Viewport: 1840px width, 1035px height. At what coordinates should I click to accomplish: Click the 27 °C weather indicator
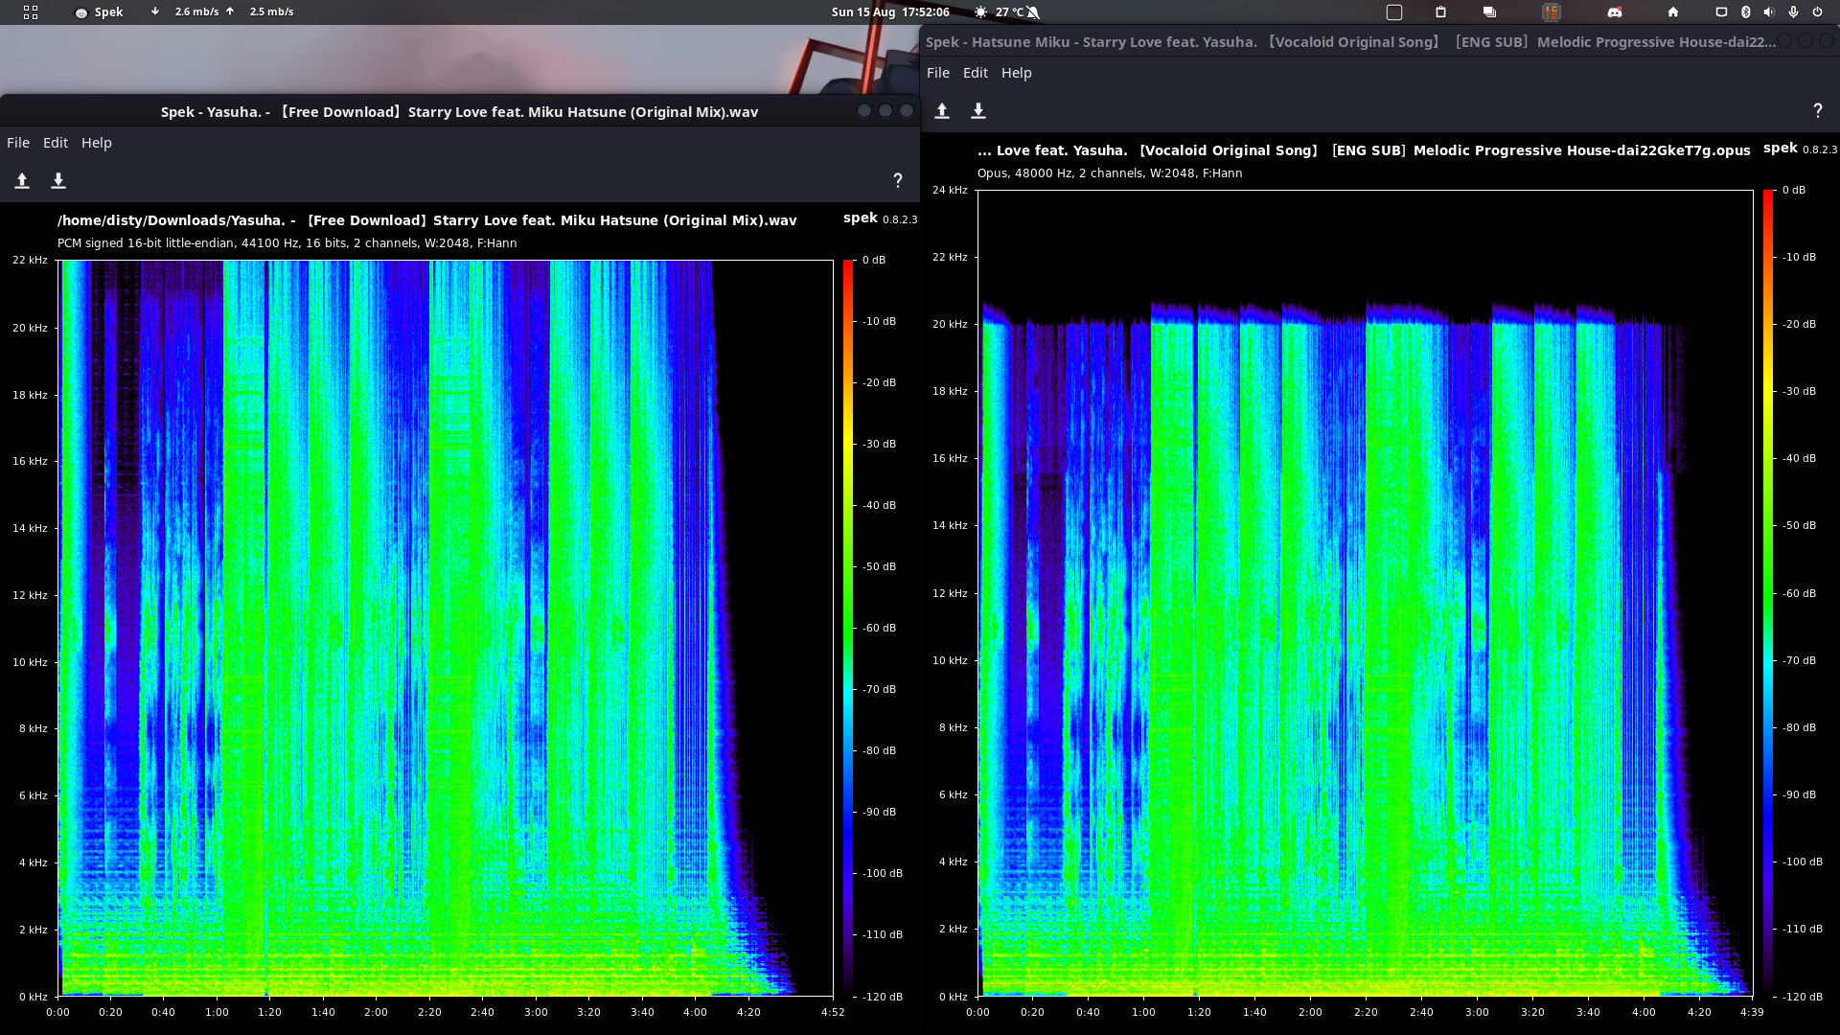pyautogui.click(x=999, y=12)
